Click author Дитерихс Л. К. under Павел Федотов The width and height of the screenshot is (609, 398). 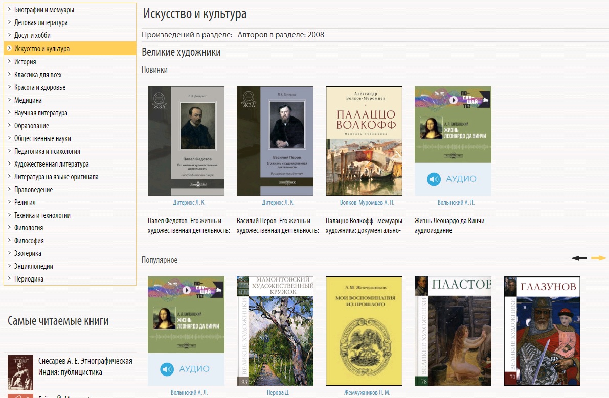click(189, 202)
